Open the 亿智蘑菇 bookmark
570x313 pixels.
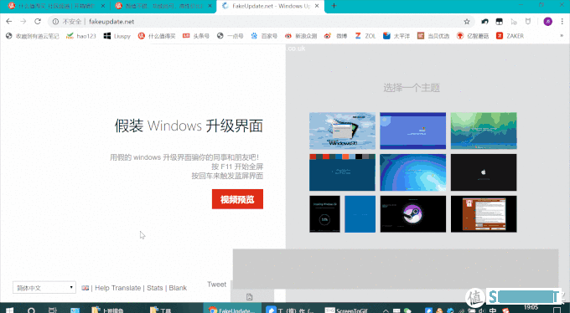(473, 36)
